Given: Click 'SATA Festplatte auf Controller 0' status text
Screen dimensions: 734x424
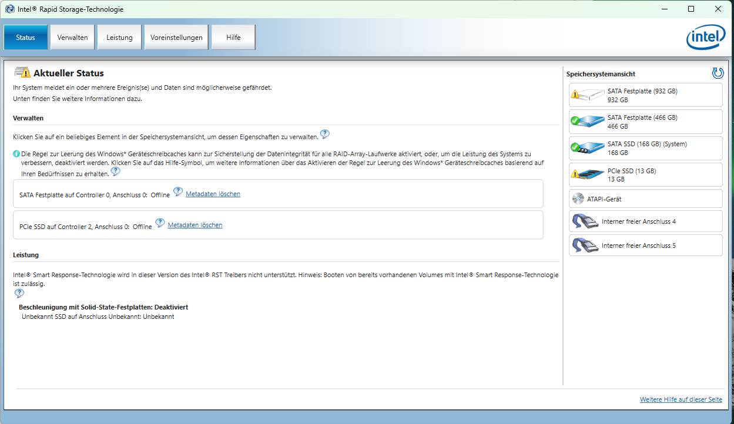Looking at the screenshot, I should (95, 194).
